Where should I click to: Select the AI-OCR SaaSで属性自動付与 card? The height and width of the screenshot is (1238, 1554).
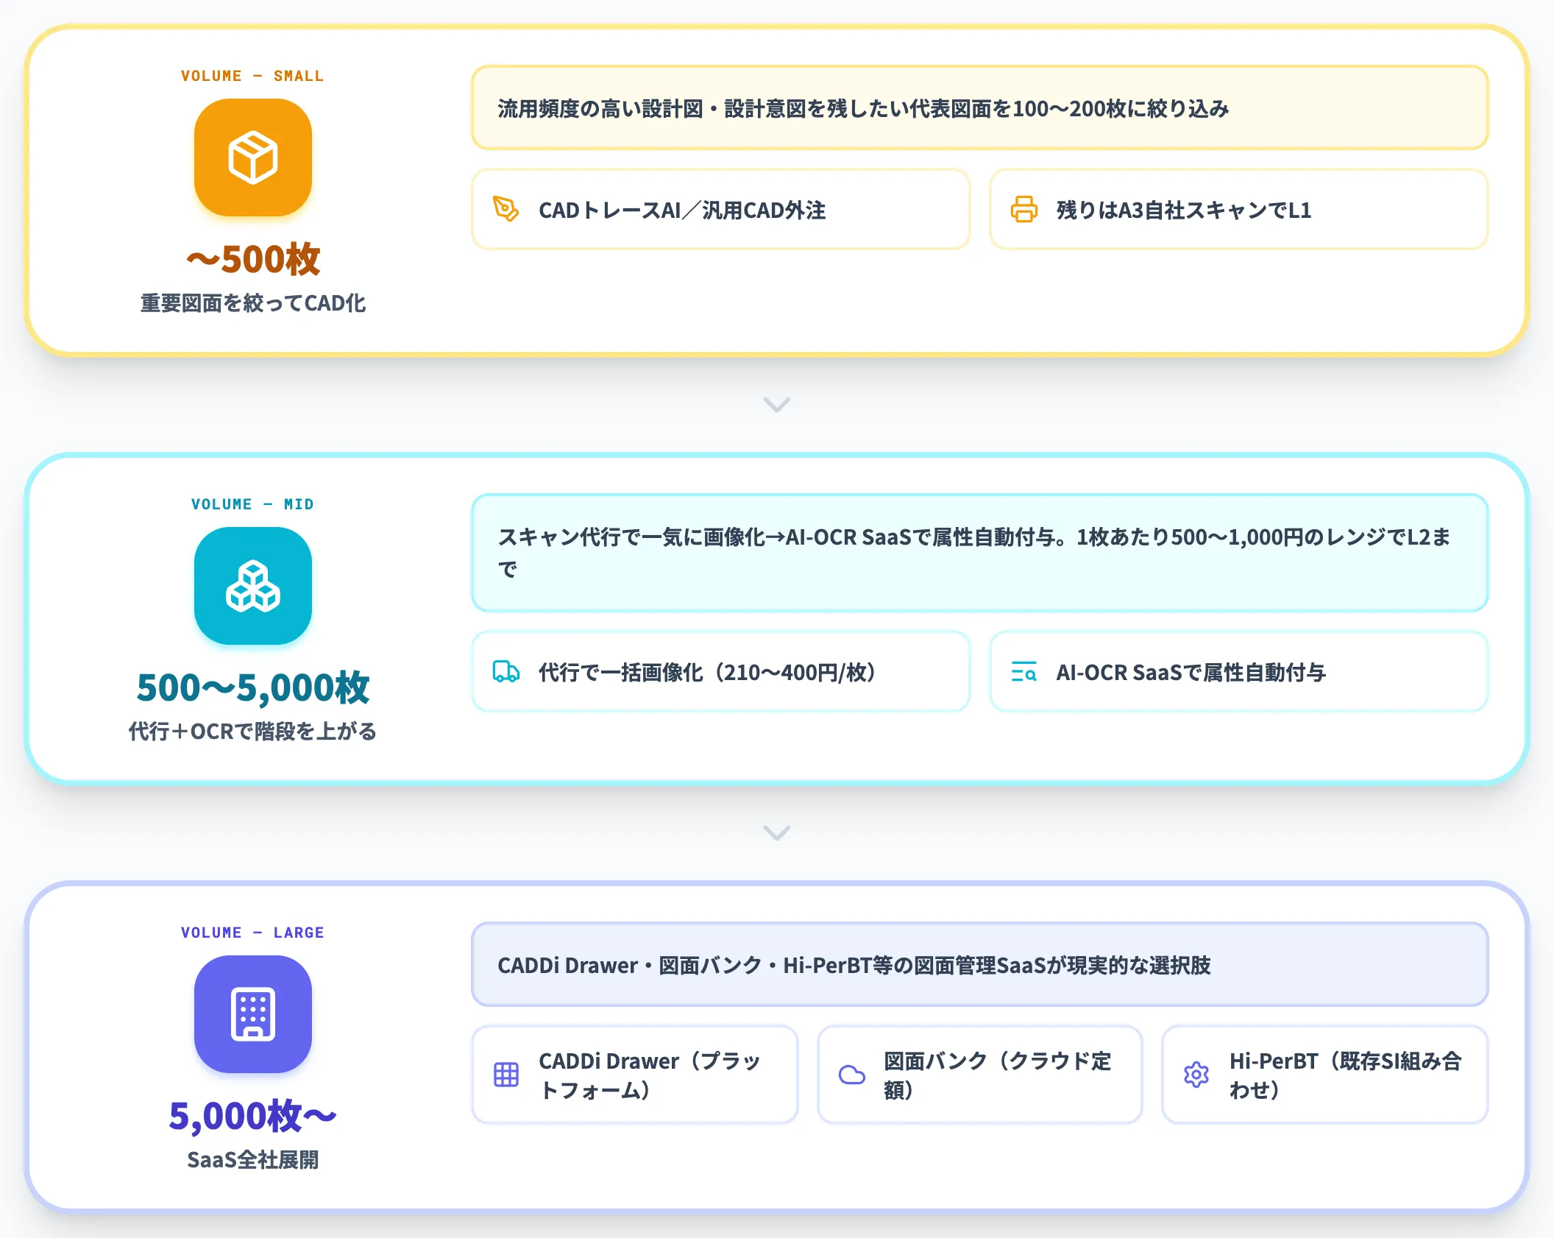[1239, 672]
